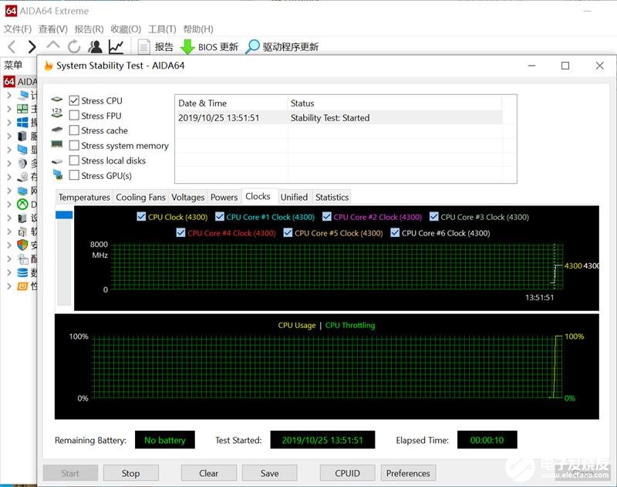Open the 查看(V) menu

click(52, 29)
